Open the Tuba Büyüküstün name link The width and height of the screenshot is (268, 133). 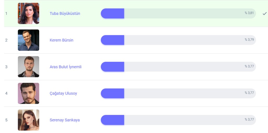coord(65,13)
